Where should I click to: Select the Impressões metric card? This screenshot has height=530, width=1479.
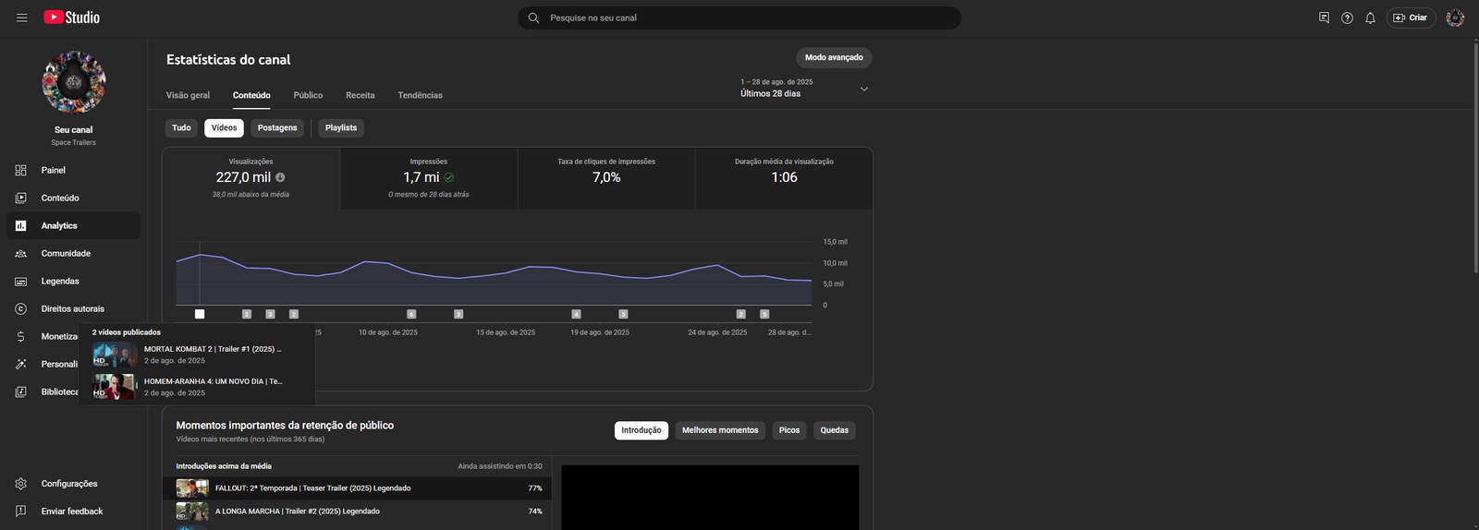pos(429,178)
